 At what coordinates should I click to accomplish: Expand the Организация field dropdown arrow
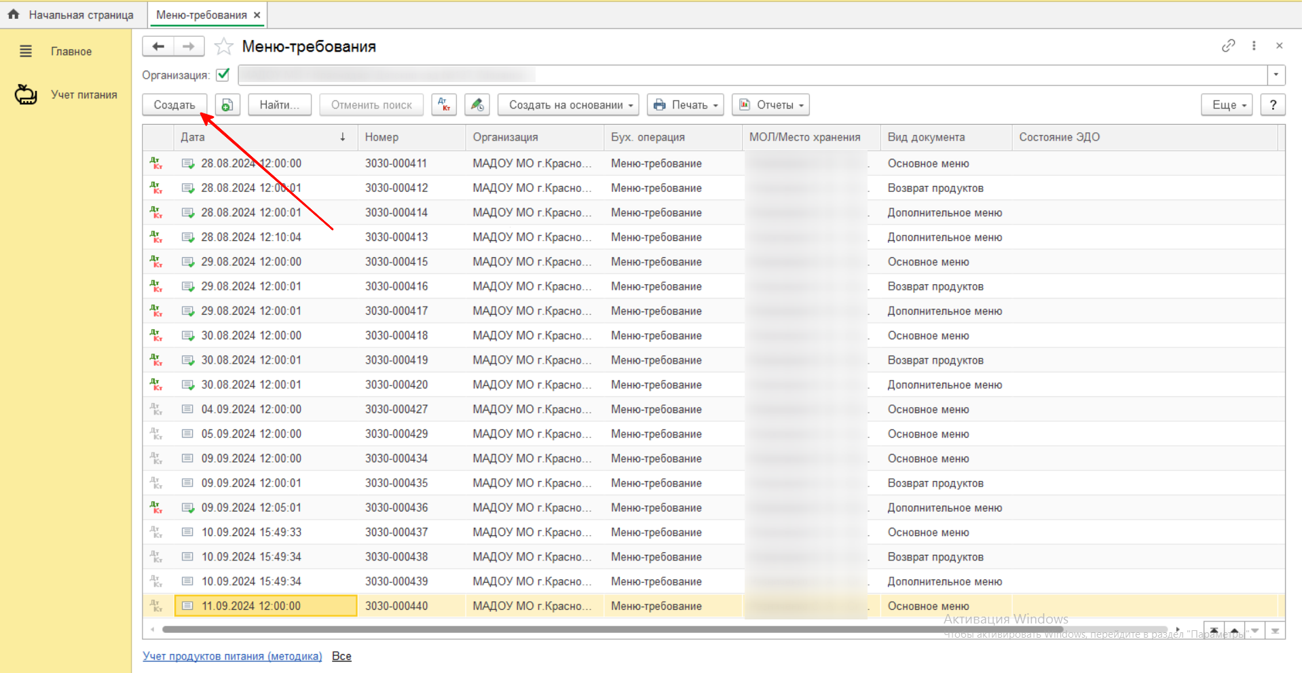[x=1276, y=75]
